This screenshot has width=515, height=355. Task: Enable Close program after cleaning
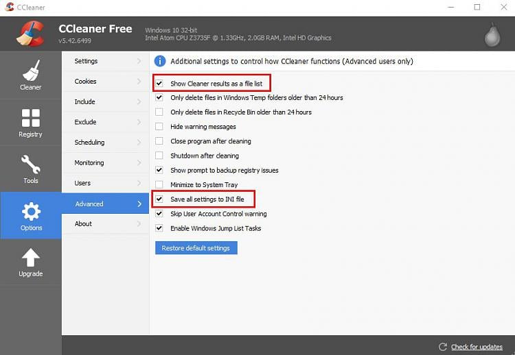click(x=159, y=141)
